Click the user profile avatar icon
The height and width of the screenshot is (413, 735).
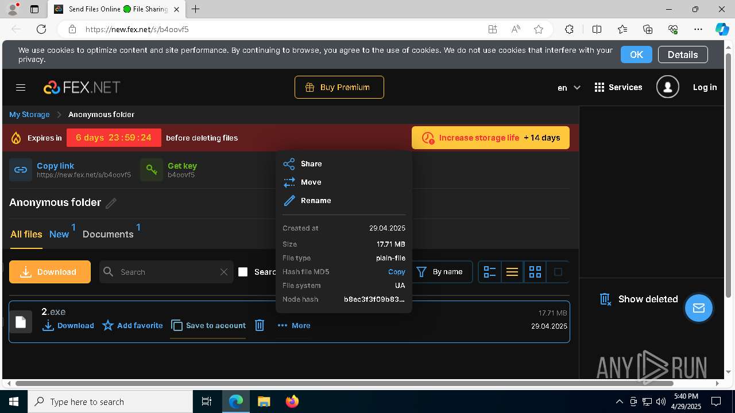[667, 87]
